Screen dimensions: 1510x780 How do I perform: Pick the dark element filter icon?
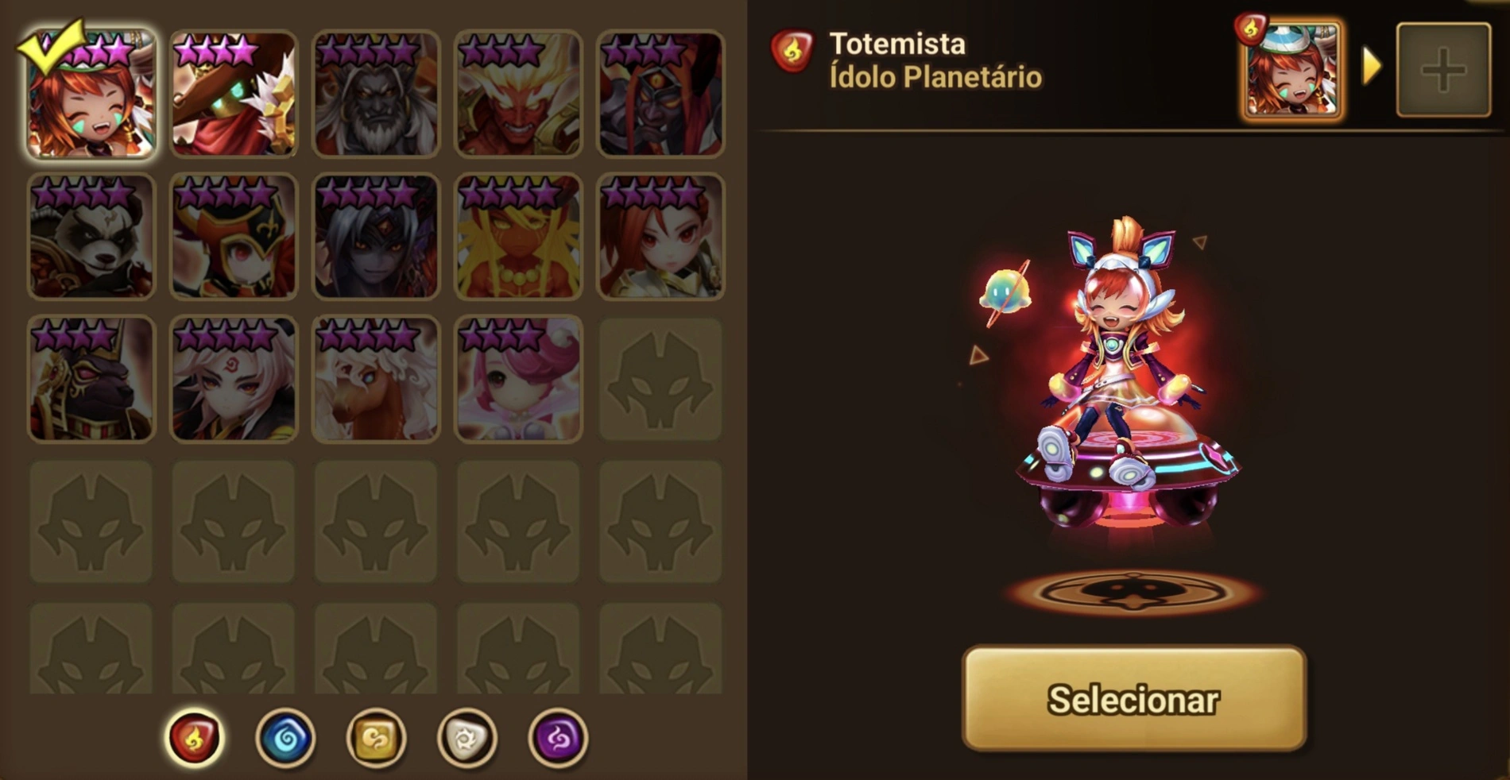pos(558,738)
